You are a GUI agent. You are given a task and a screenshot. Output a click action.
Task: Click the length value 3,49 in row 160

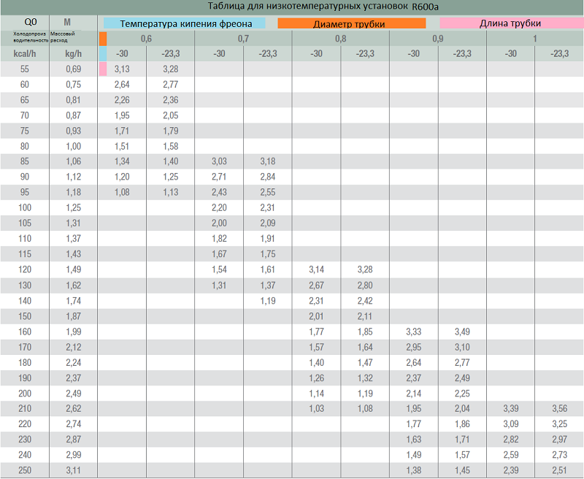[462, 332]
